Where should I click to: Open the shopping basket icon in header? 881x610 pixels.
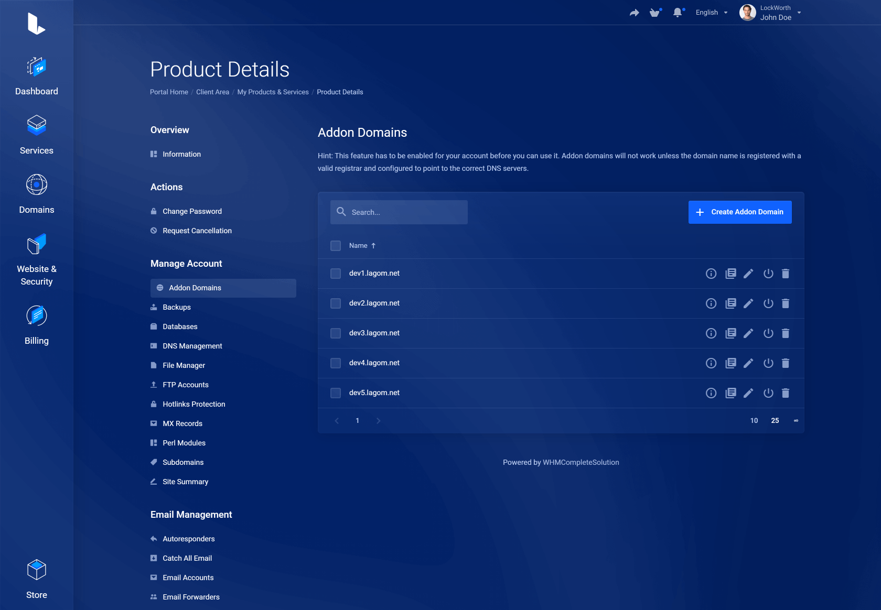click(655, 13)
